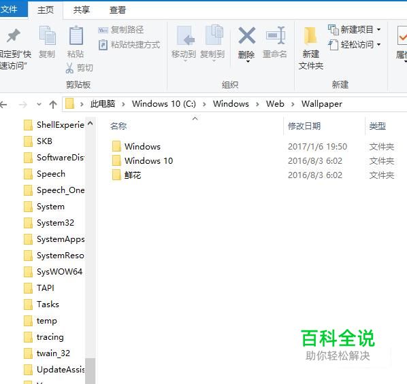This screenshot has height=384, width=407.
Task: Open the Easy access dropdown arrow
Action: (x=378, y=45)
